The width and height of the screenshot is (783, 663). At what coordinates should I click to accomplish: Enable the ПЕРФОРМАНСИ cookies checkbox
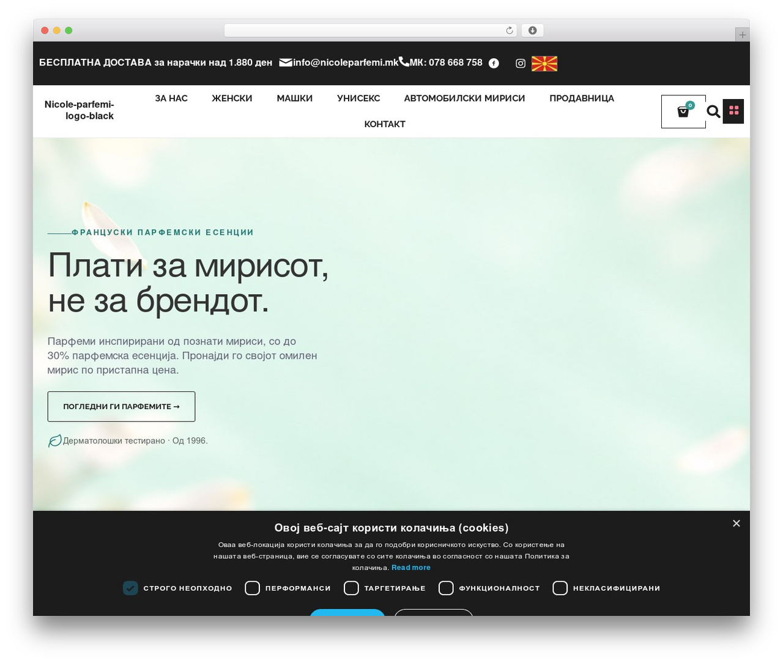(x=252, y=588)
